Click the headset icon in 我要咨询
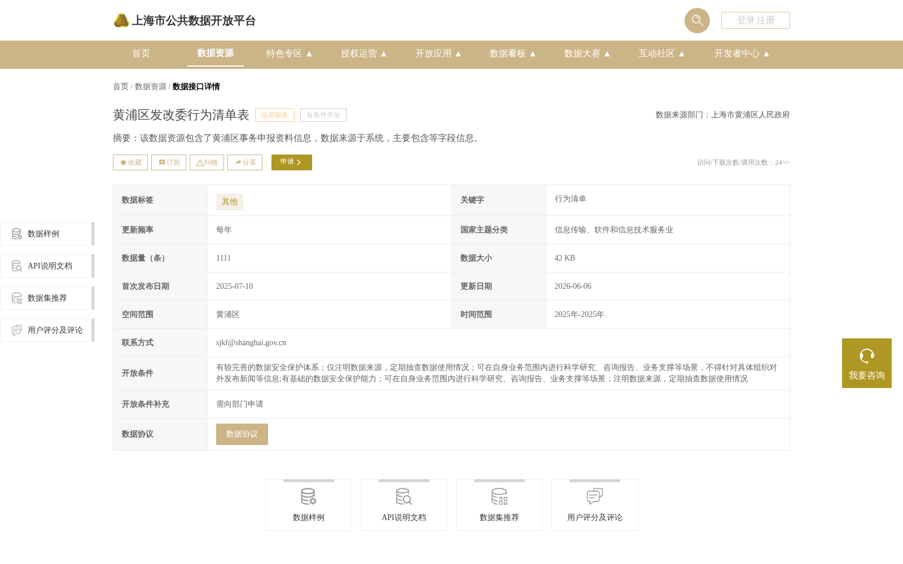Viewport: 903px width, 564px height. coord(867,356)
